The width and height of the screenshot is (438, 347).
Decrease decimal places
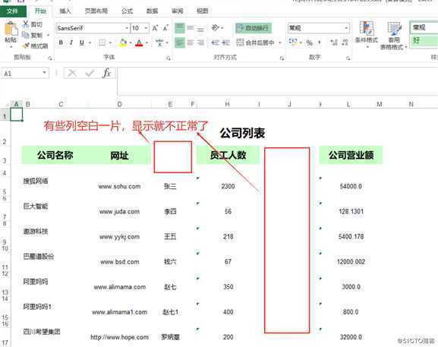coord(345,43)
